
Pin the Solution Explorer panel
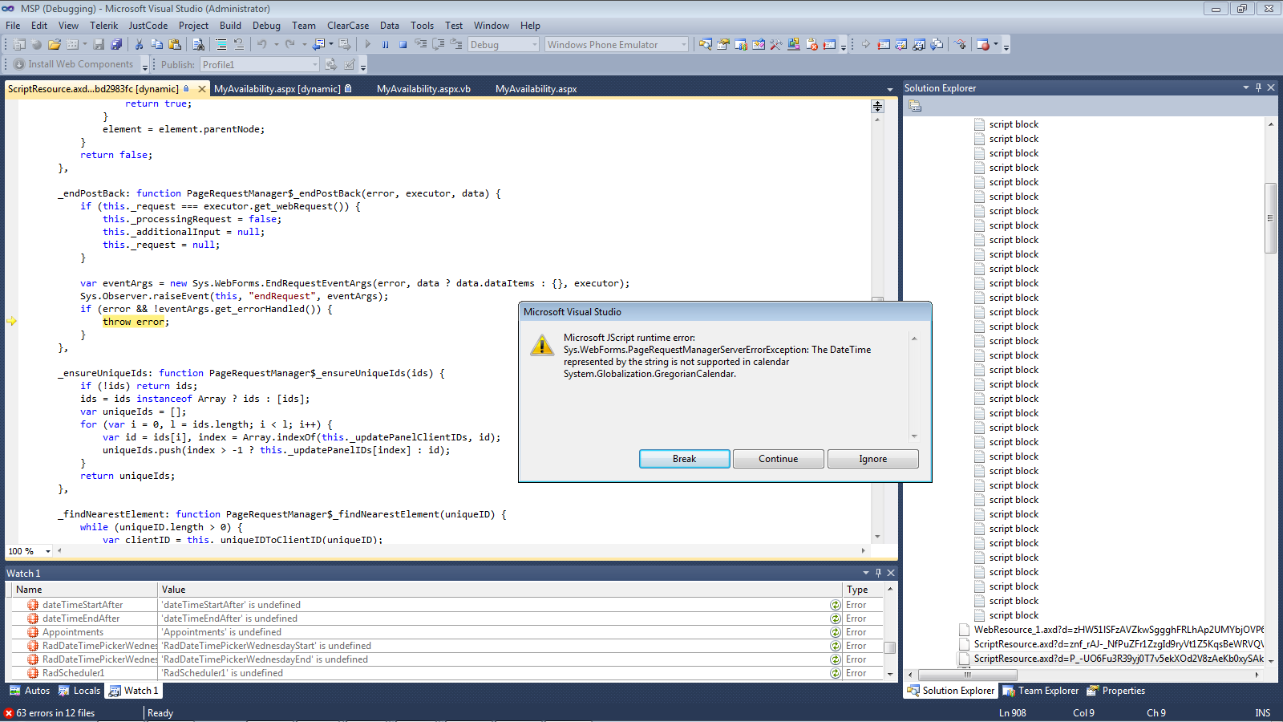click(1258, 87)
